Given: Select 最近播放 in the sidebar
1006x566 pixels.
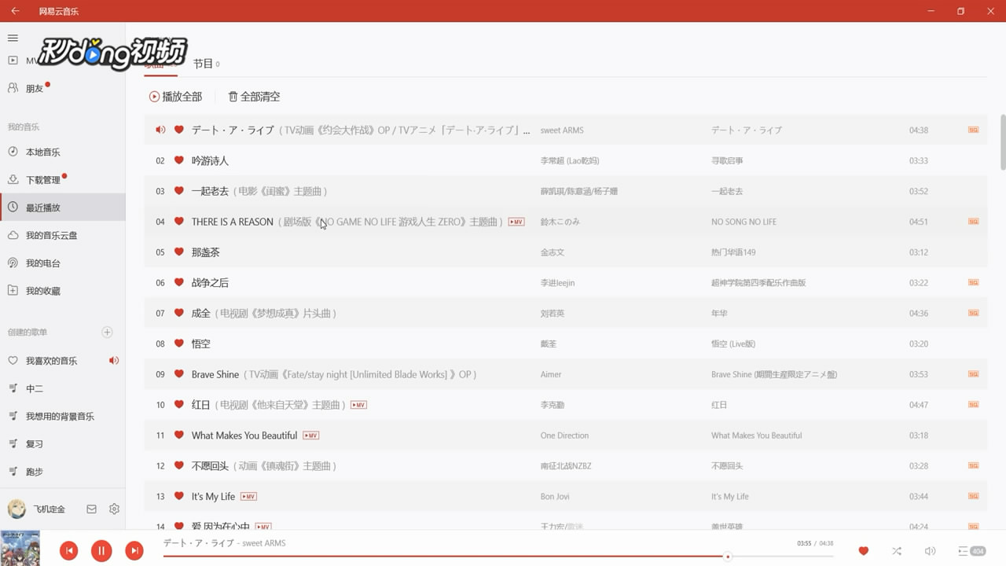Looking at the screenshot, I should [x=63, y=208].
